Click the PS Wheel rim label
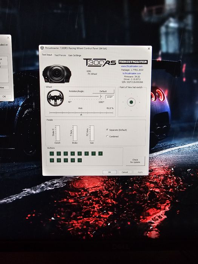This screenshot has width=198, height=264. pyautogui.click(x=92, y=74)
